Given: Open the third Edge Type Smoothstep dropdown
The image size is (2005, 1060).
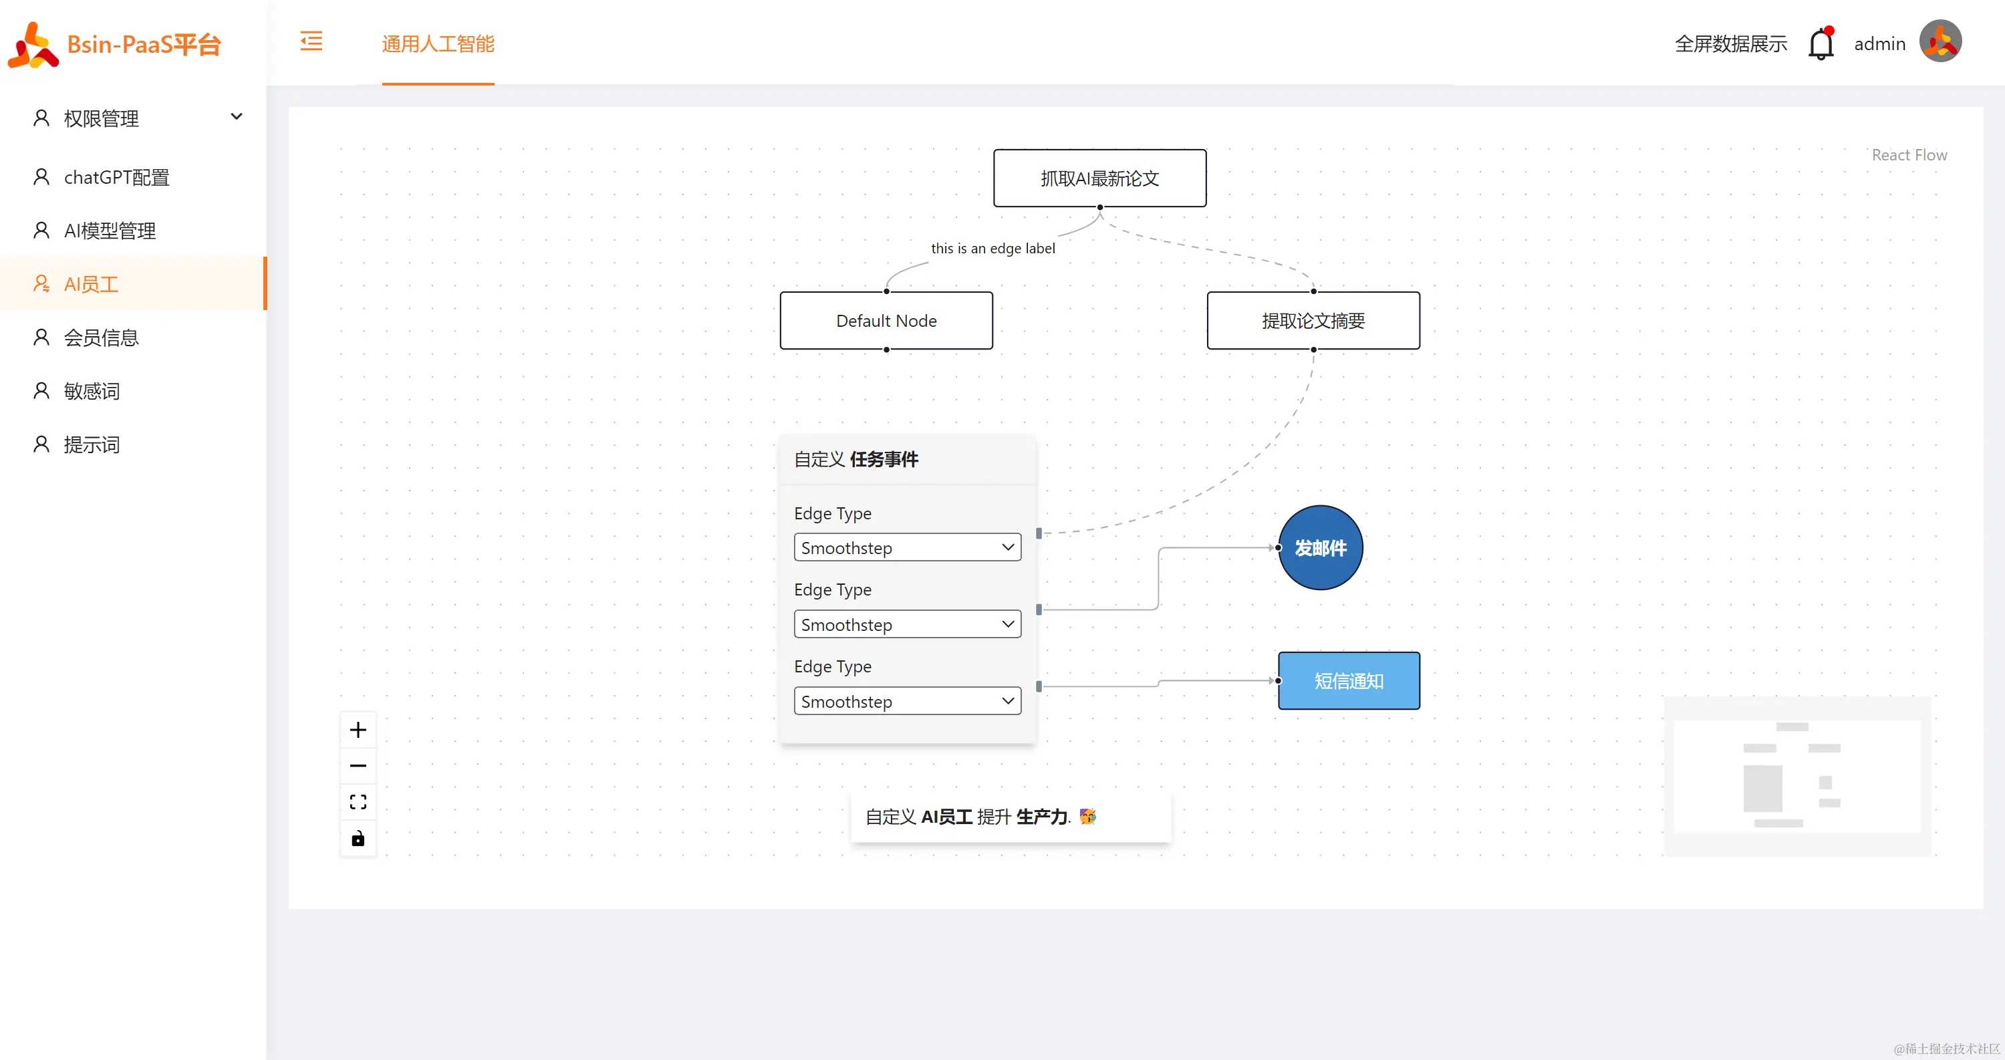Looking at the screenshot, I should [x=907, y=701].
